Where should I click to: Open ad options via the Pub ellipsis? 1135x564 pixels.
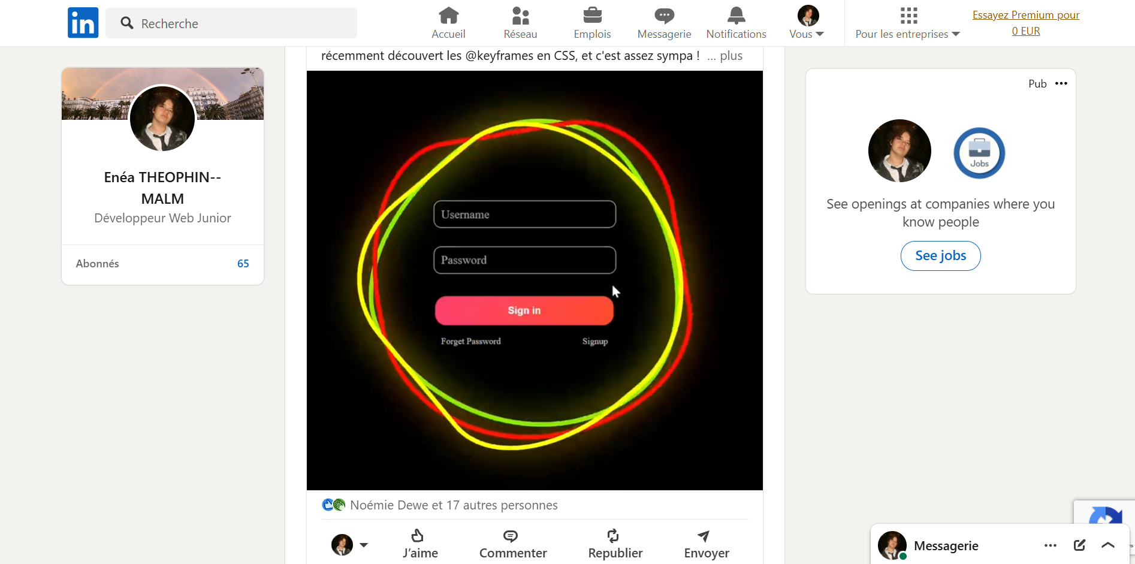(1062, 83)
